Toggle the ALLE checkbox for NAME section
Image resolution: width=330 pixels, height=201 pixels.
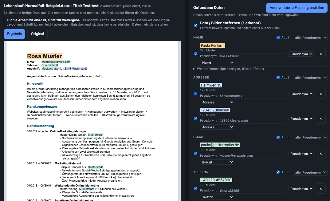278,38
